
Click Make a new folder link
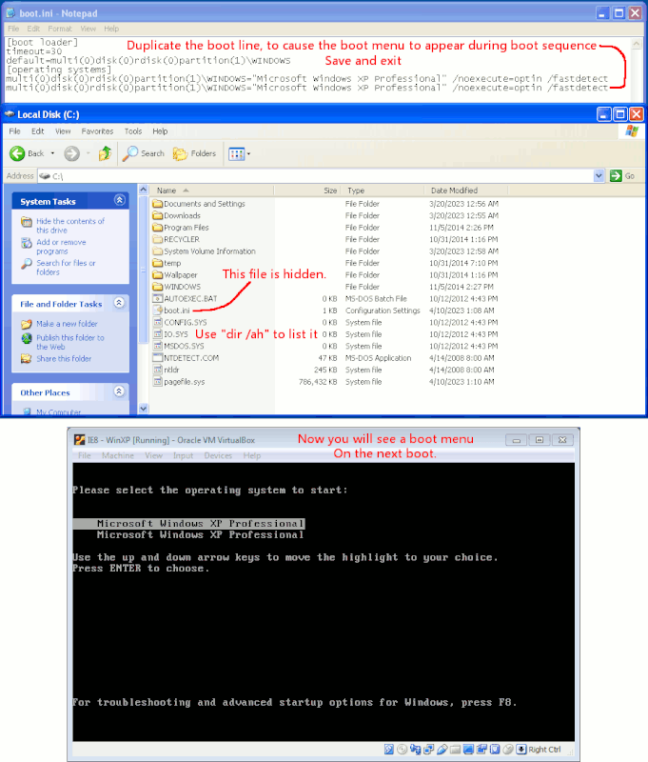click(67, 324)
